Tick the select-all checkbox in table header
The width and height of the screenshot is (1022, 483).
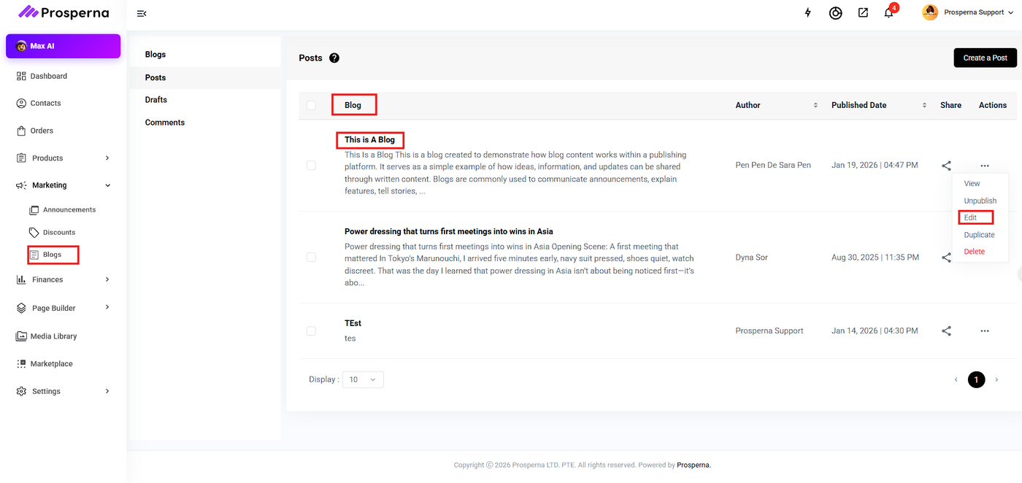click(312, 105)
